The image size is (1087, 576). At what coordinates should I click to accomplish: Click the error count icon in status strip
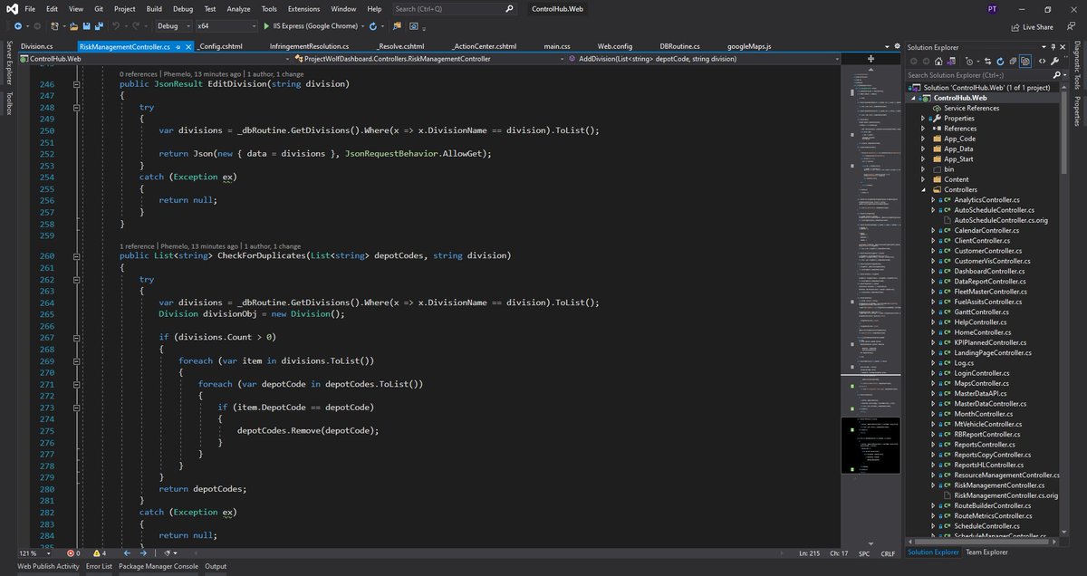[x=71, y=552]
